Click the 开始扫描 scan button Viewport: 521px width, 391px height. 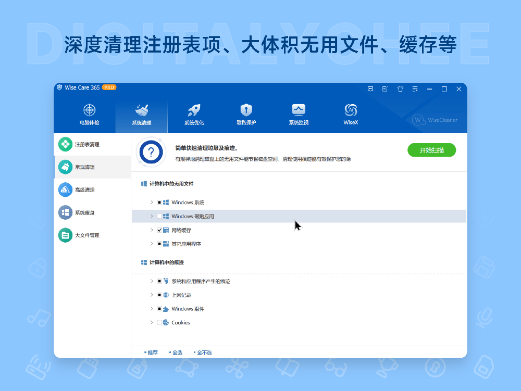431,149
